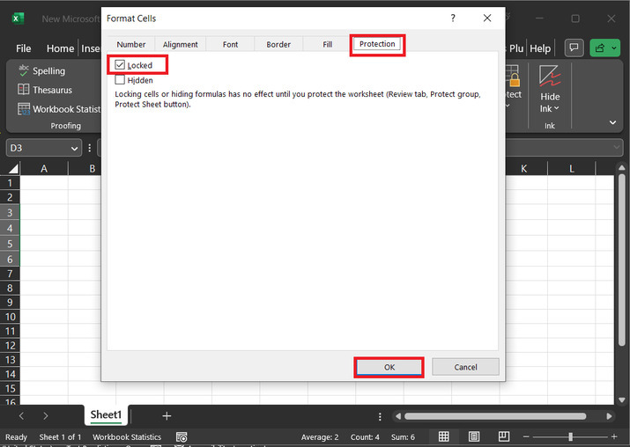Click the horizontal scrollbar thumb

(x=495, y=416)
